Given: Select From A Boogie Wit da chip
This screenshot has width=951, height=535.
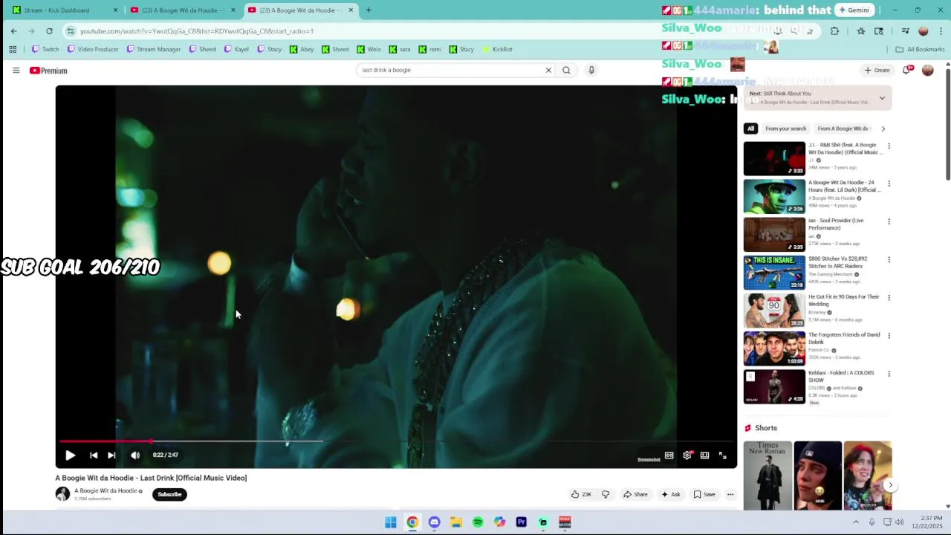Looking at the screenshot, I should click(843, 129).
